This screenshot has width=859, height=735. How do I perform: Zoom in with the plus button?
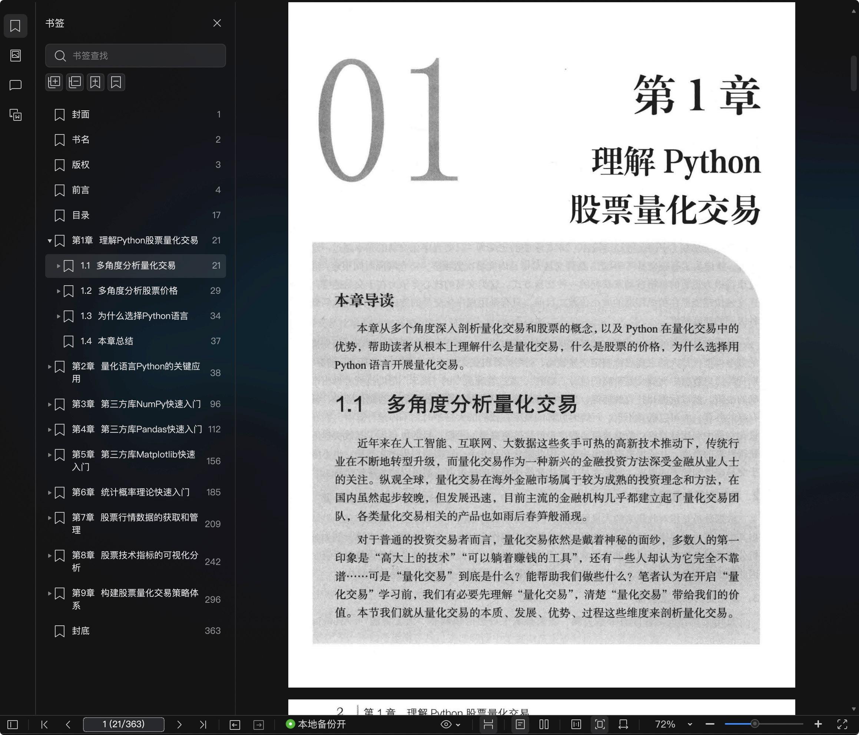pyautogui.click(x=818, y=724)
